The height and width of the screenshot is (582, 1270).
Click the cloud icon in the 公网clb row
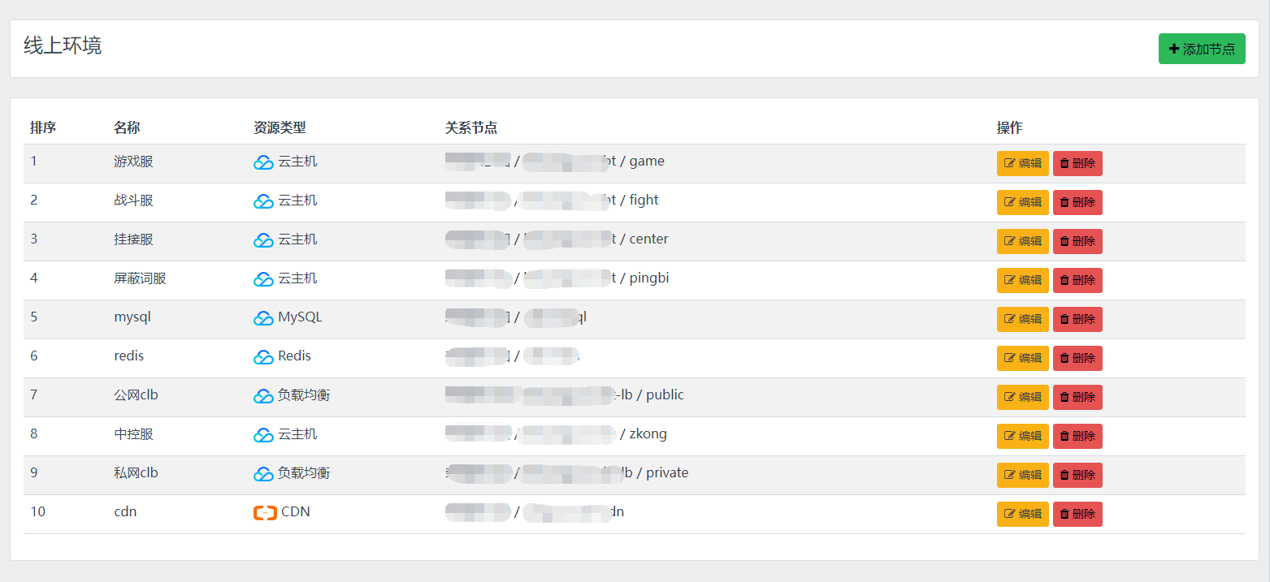point(263,396)
